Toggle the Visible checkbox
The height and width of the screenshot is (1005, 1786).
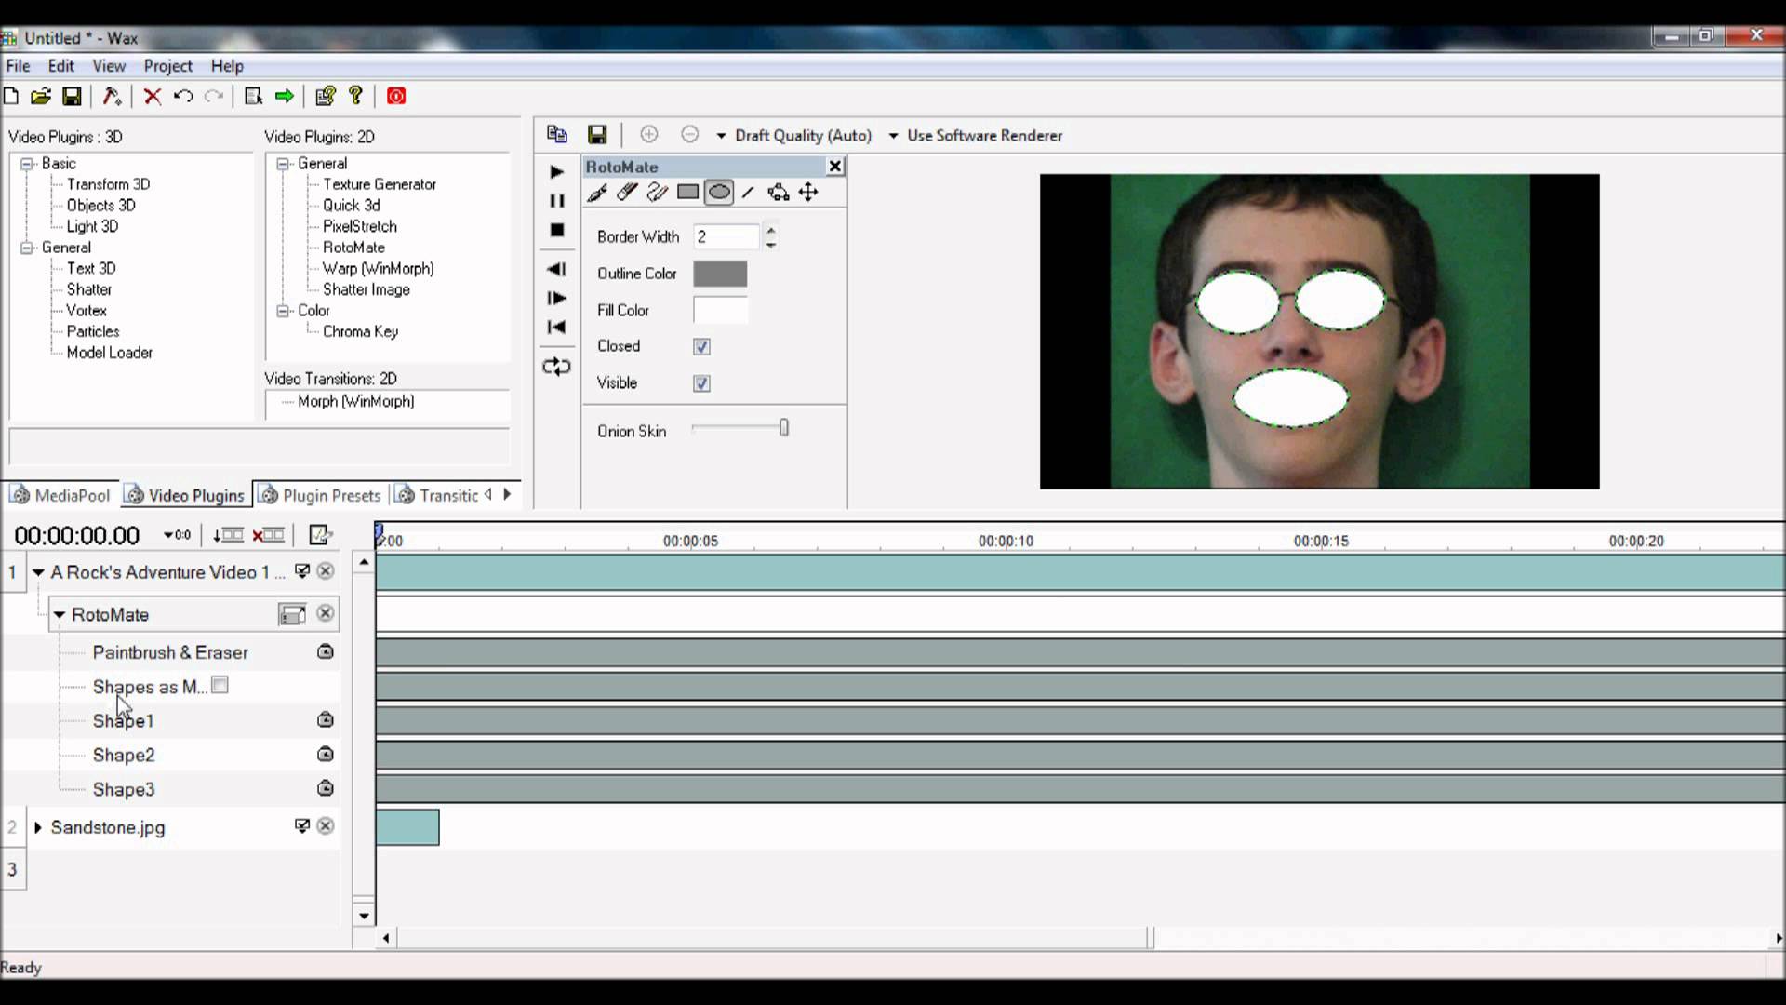701,383
